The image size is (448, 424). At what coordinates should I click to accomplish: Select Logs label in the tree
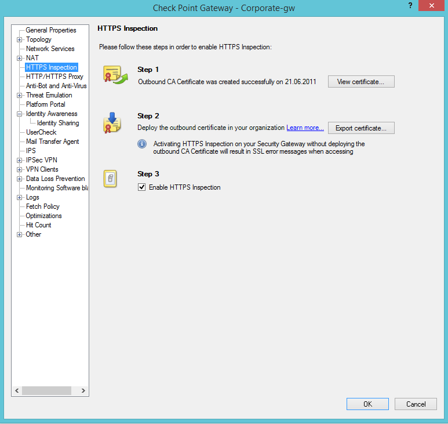tap(32, 197)
